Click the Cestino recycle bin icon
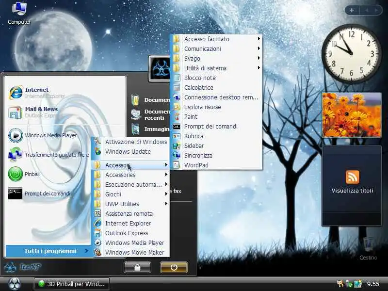This screenshot has height=291, width=388. tap(368, 245)
